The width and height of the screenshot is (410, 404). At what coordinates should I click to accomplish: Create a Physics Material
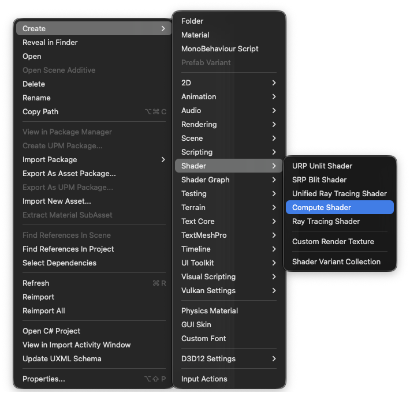point(229,311)
